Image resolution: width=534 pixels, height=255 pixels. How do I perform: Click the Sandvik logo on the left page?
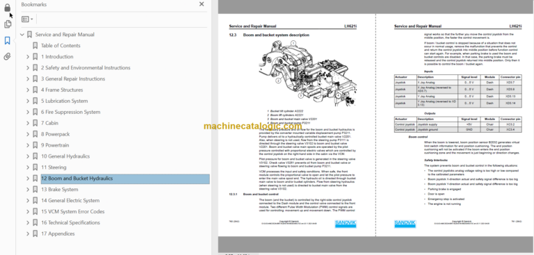pyautogui.click(x=346, y=223)
